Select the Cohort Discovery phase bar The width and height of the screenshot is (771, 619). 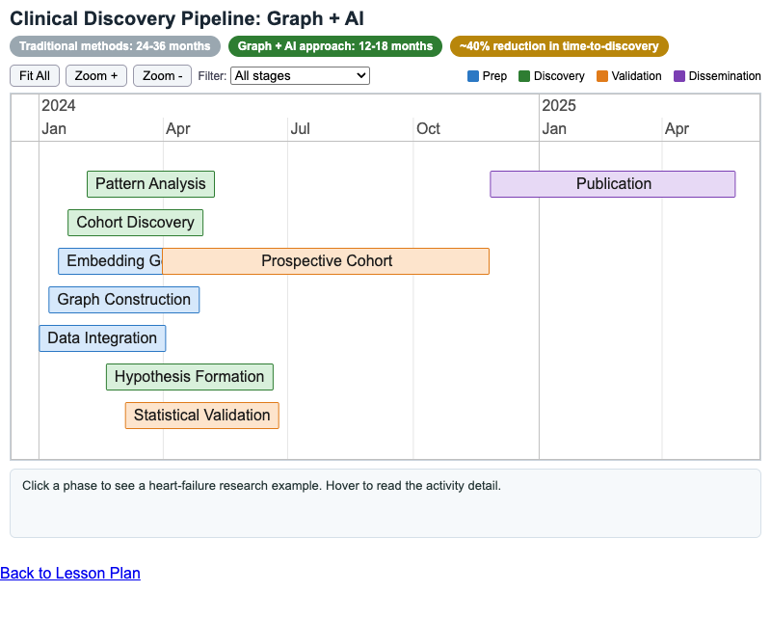point(135,223)
